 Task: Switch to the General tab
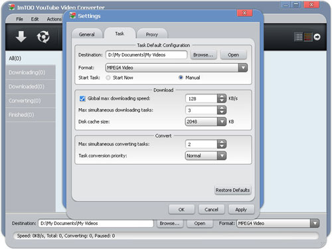87,35
